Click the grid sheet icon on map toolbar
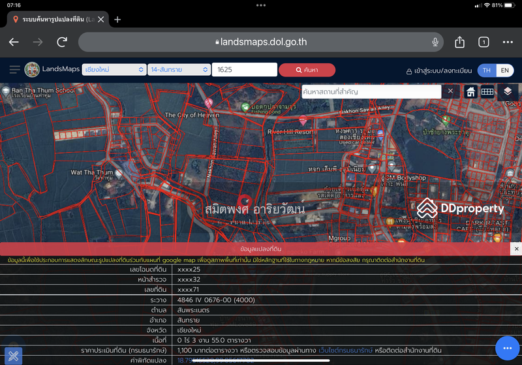The image size is (522, 365). (487, 91)
